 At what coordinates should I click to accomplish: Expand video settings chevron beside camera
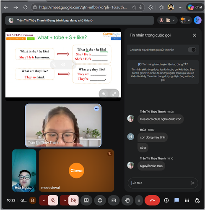tap(65, 200)
